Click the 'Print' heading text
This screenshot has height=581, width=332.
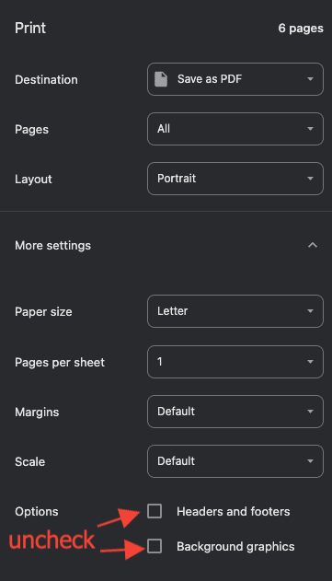click(x=30, y=29)
